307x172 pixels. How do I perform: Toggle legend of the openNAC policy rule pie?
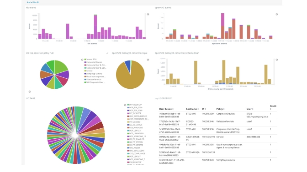pos(82,60)
